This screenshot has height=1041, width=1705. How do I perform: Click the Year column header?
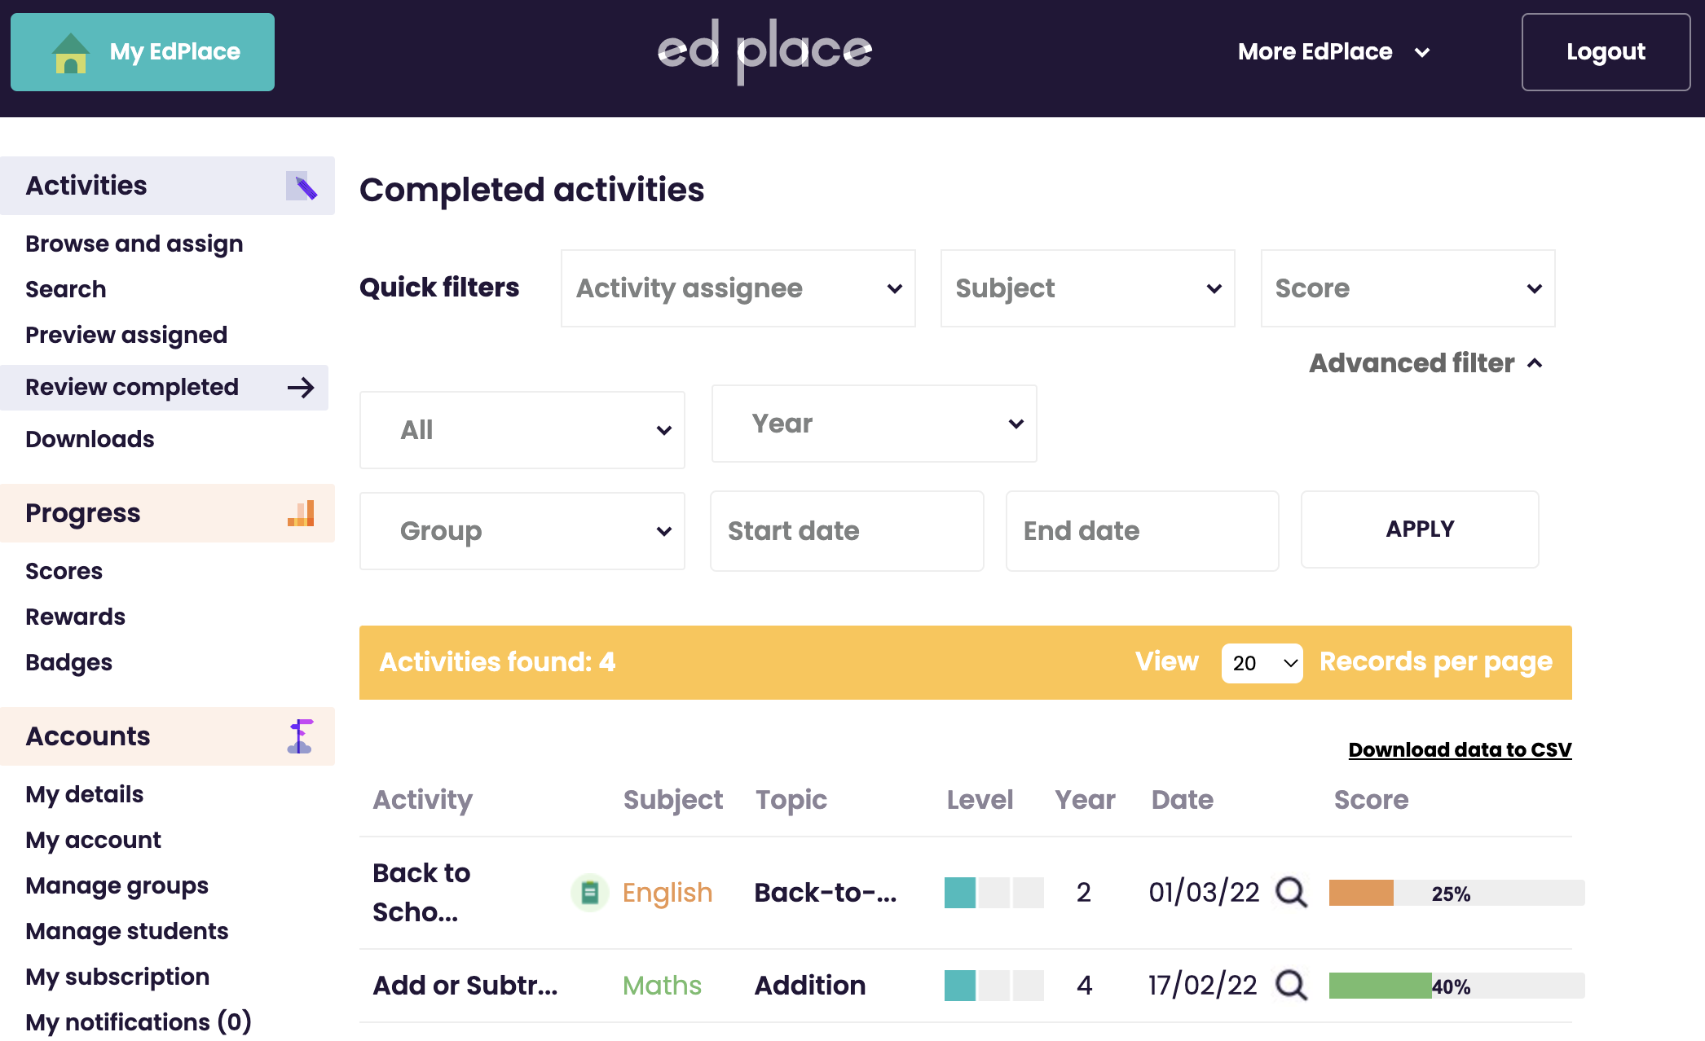pyautogui.click(x=1085, y=800)
